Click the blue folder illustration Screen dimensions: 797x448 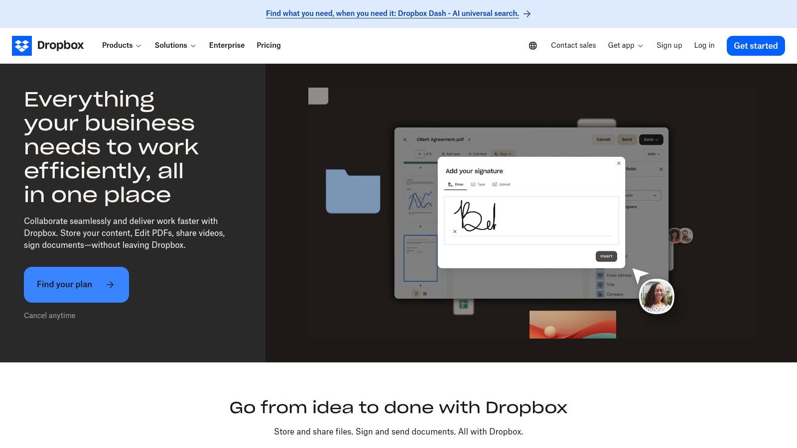tap(353, 191)
